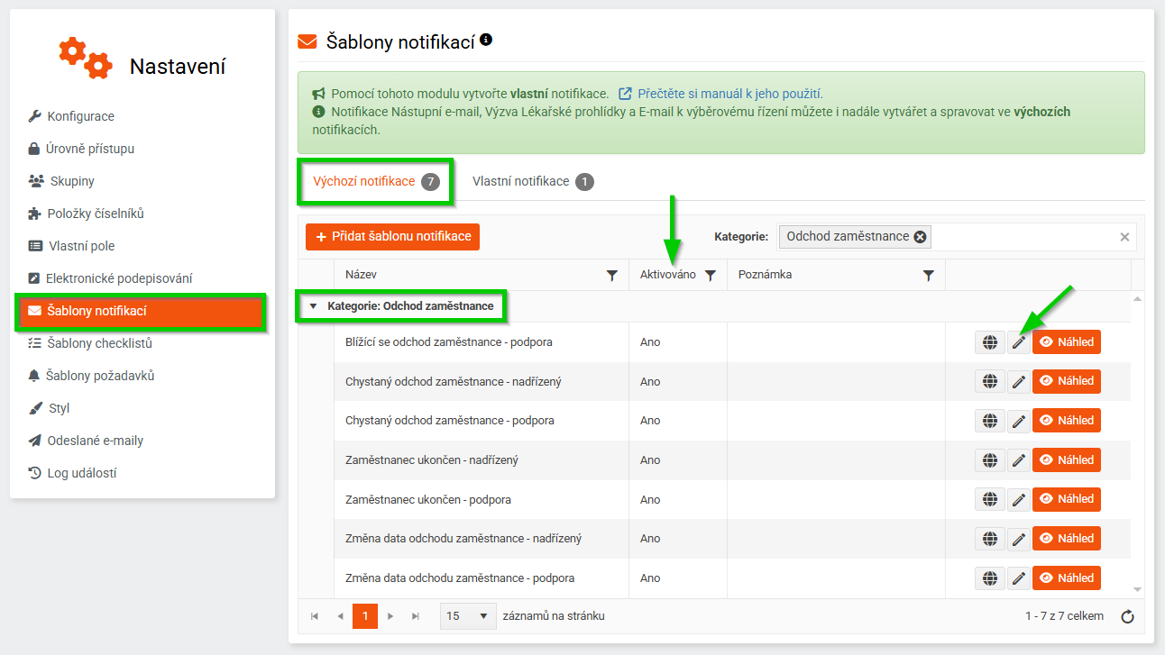The image size is (1165, 655).
Task: Open filter icon in Poznámka column
Action: tap(928, 276)
